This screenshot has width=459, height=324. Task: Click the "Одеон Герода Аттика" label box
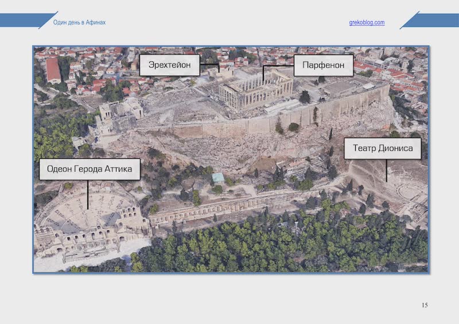pyautogui.click(x=90, y=169)
